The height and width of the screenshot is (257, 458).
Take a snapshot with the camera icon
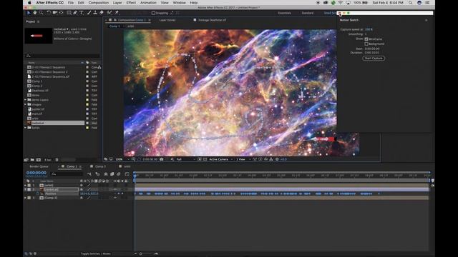coord(162,159)
